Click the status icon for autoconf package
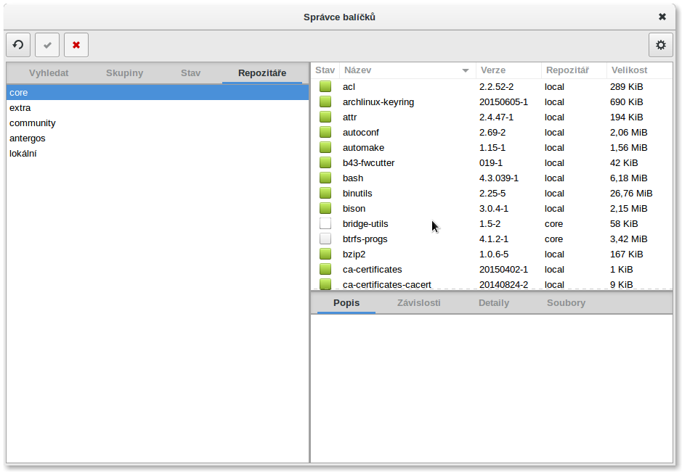Viewport: 682px width, 472px height. (x=325, y=133)
